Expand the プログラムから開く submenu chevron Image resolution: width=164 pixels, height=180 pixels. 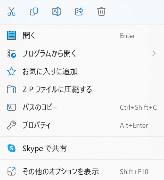point(154,53)
